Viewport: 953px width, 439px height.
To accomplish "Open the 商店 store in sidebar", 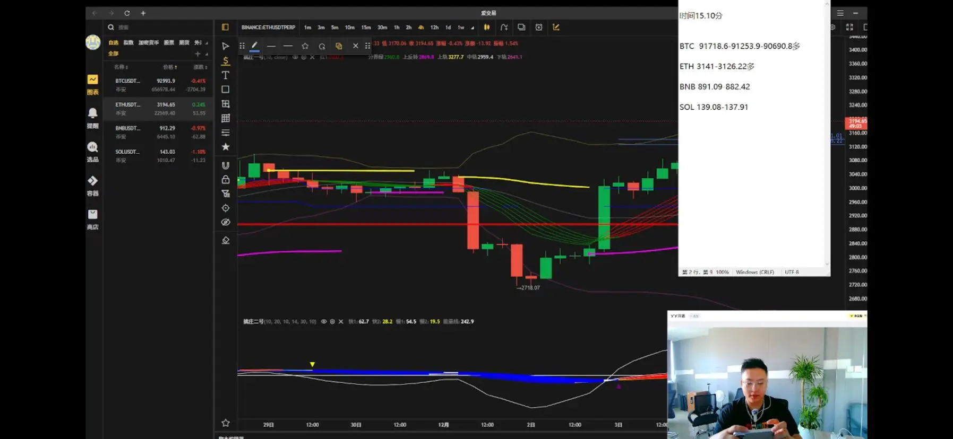I will pos(92,219).
